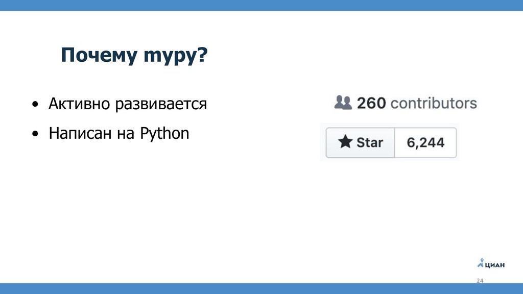Click the slide number 24
The width and height of the screenshot is (523, 294).
tap(480, 281)
